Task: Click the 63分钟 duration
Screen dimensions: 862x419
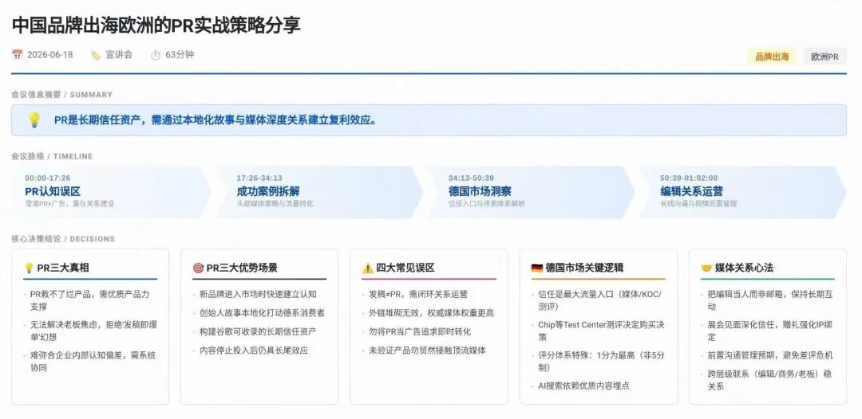Action: point(180,55)
